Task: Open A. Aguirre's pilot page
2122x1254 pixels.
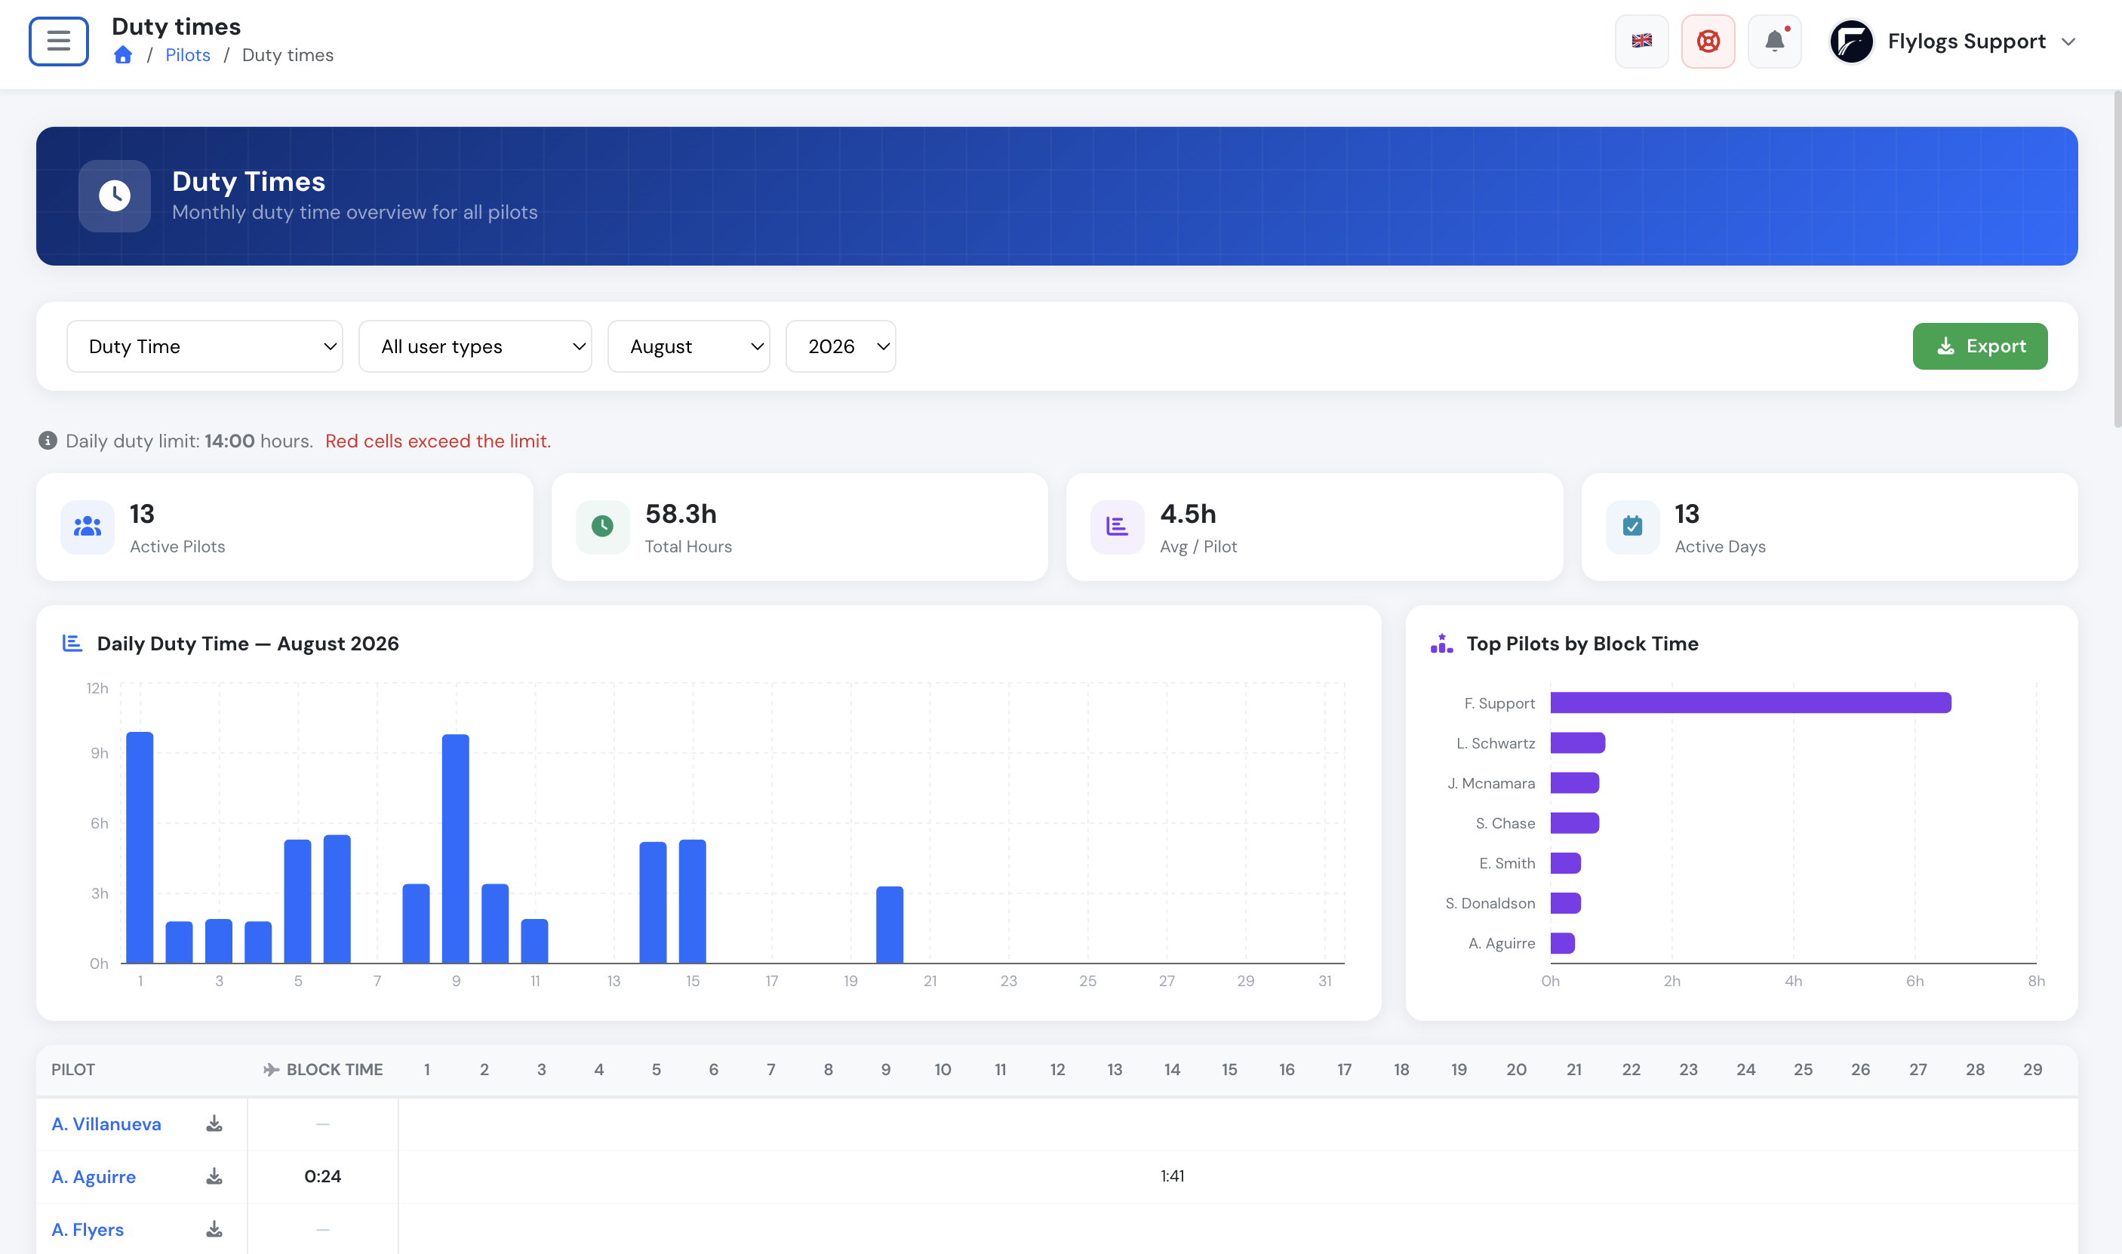Action: (x=94, y=1176)
